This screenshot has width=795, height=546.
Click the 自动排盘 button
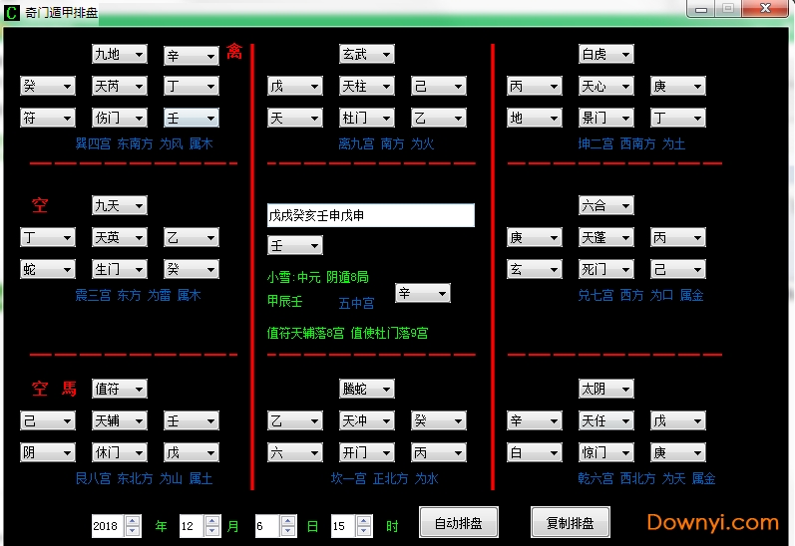pyautogui.click(x=459, y=523)
